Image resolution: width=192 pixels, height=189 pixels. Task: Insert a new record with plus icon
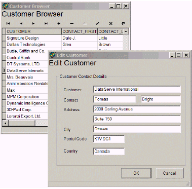59,23
